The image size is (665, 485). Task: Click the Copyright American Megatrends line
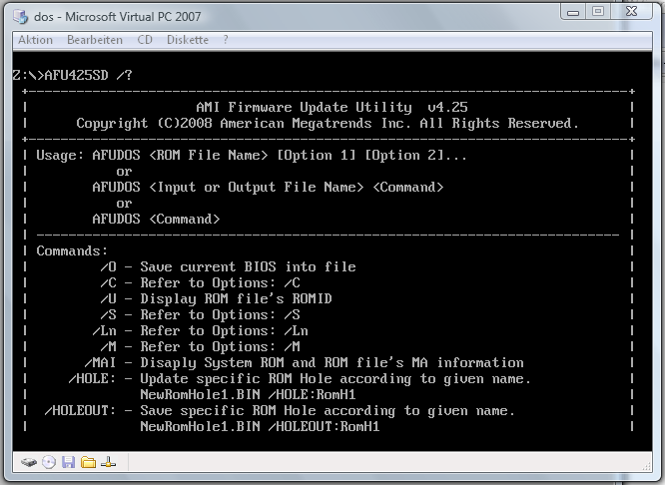coord(328,123)
